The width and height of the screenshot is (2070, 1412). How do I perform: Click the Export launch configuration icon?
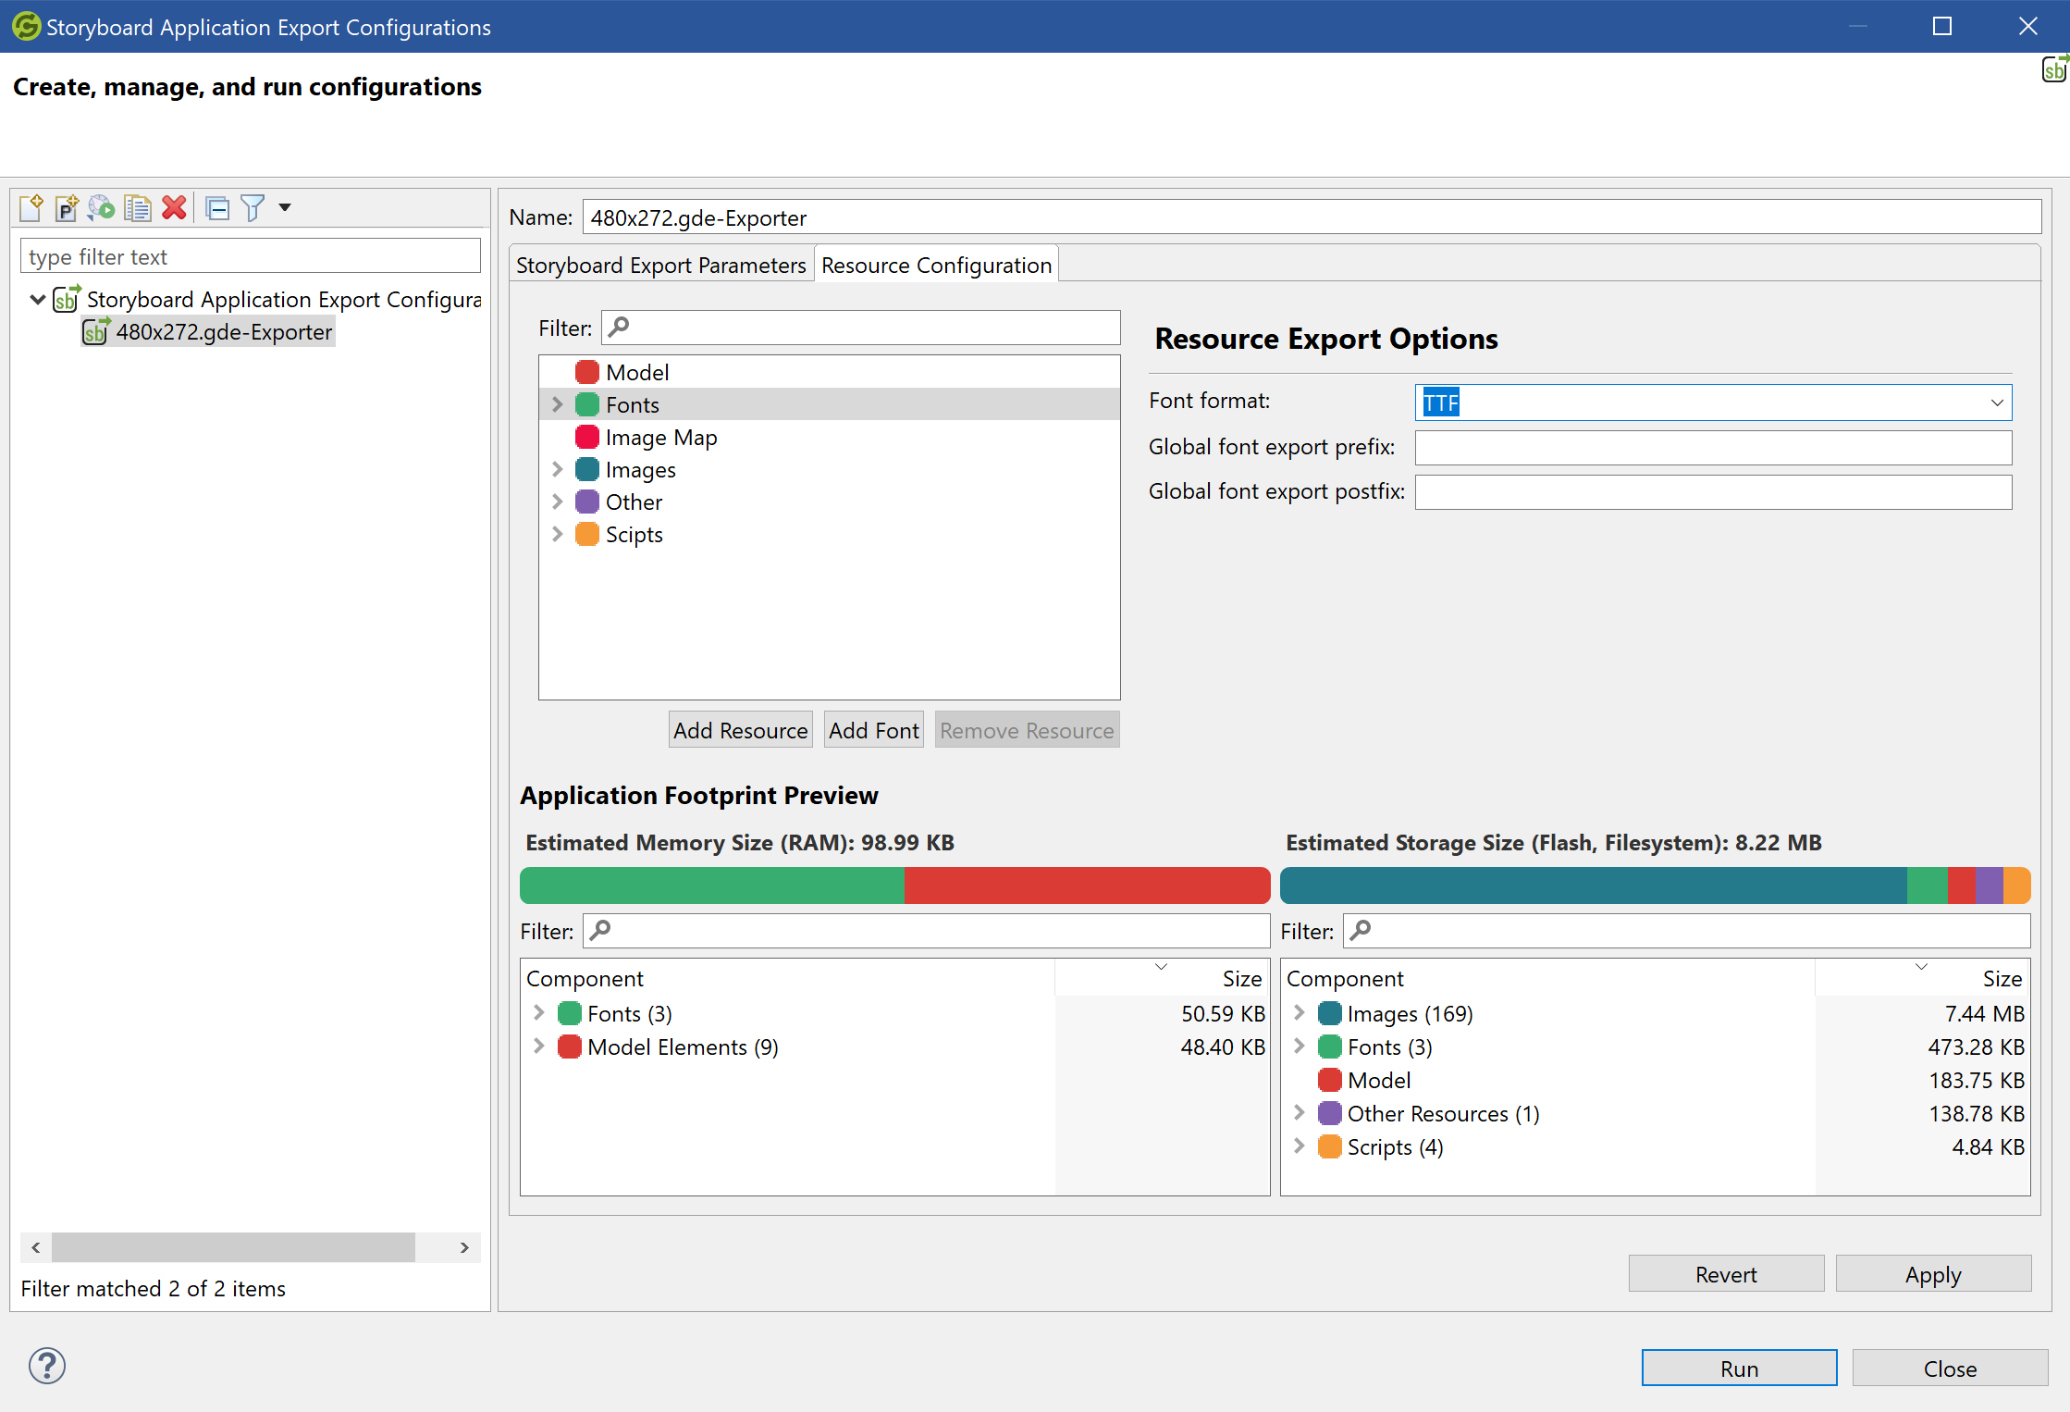pos(102,207)
